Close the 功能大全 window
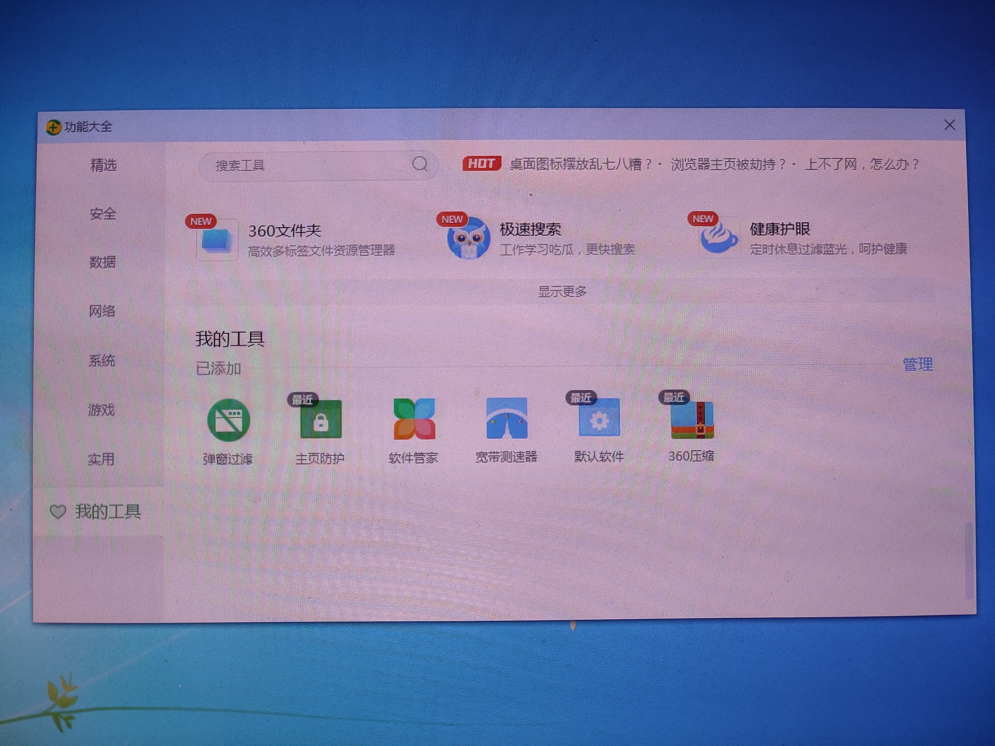Image resolution: width=995 pixels, height=746 pixels. point(950,125)
